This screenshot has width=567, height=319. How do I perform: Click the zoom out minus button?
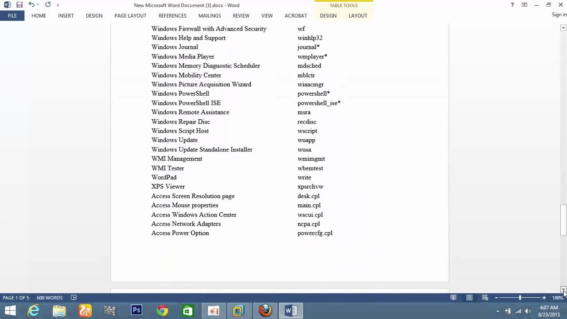coord(496,298)
